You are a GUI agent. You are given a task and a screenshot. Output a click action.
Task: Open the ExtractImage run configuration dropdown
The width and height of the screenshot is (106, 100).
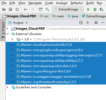coord(68,9)
